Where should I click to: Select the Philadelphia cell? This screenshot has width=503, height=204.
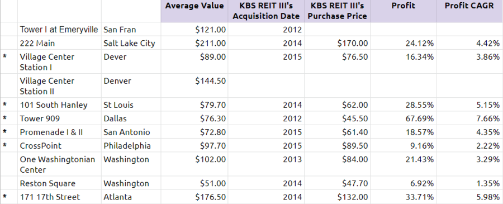click(x=131, y=146)
